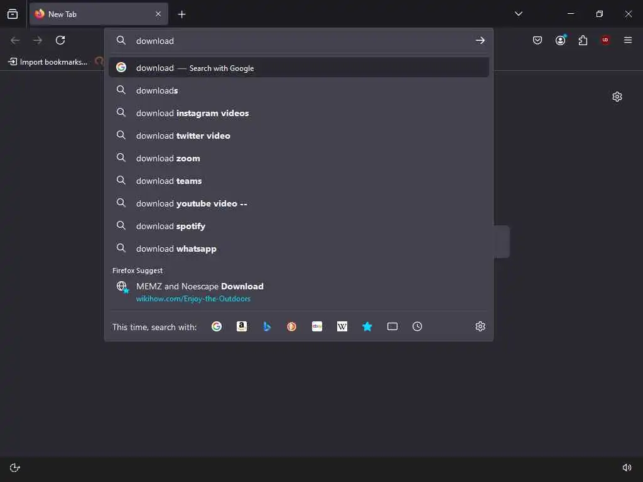Select 'download spotify' suggestion
The width and height of the screenshot is (643, 482).
coord(298,225)
